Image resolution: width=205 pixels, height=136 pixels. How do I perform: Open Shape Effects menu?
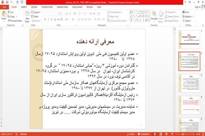click(172, 21)
